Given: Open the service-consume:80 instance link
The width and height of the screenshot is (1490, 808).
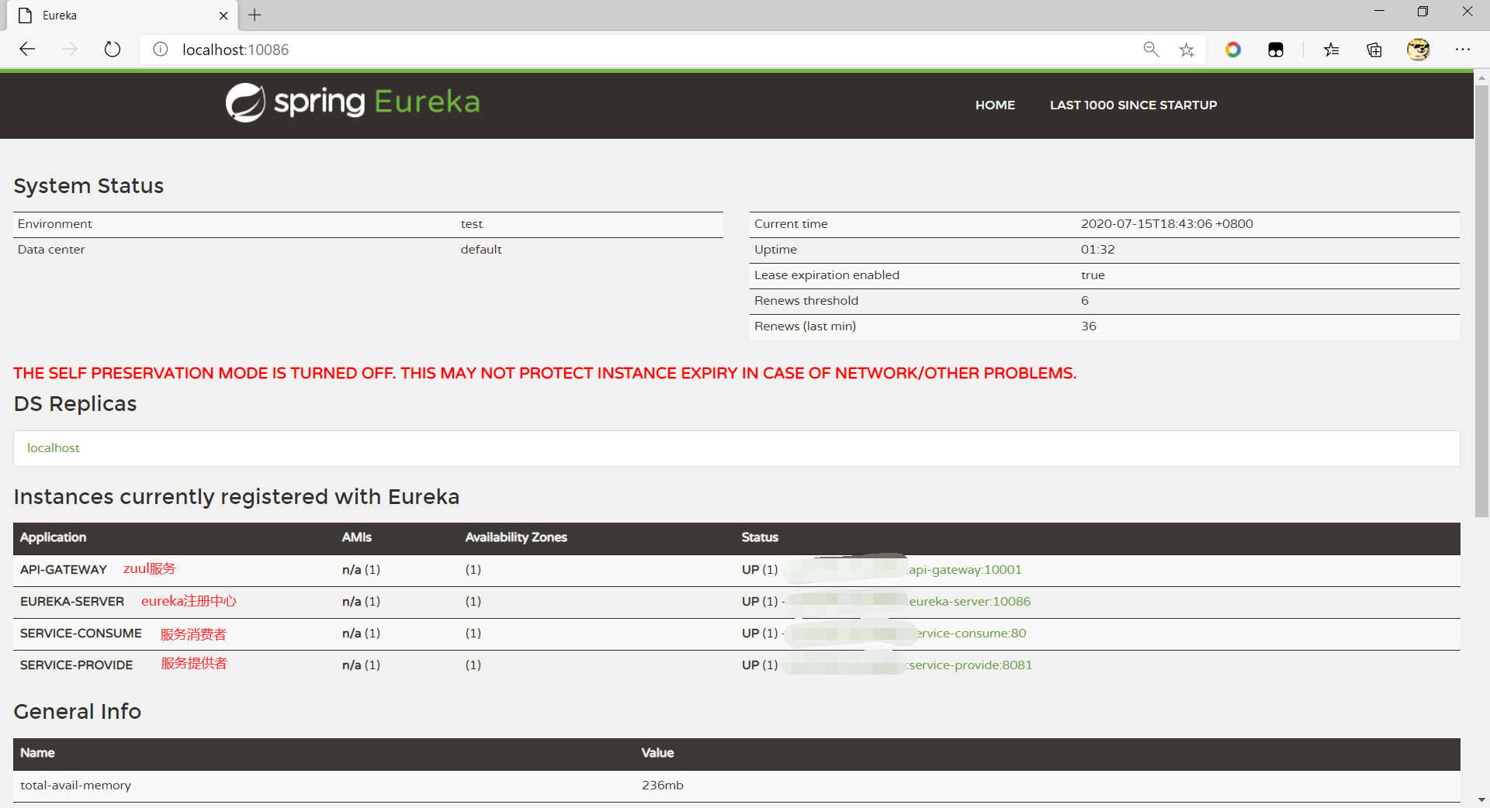Looking at the screenshot, I should click(x=971, y=634).
